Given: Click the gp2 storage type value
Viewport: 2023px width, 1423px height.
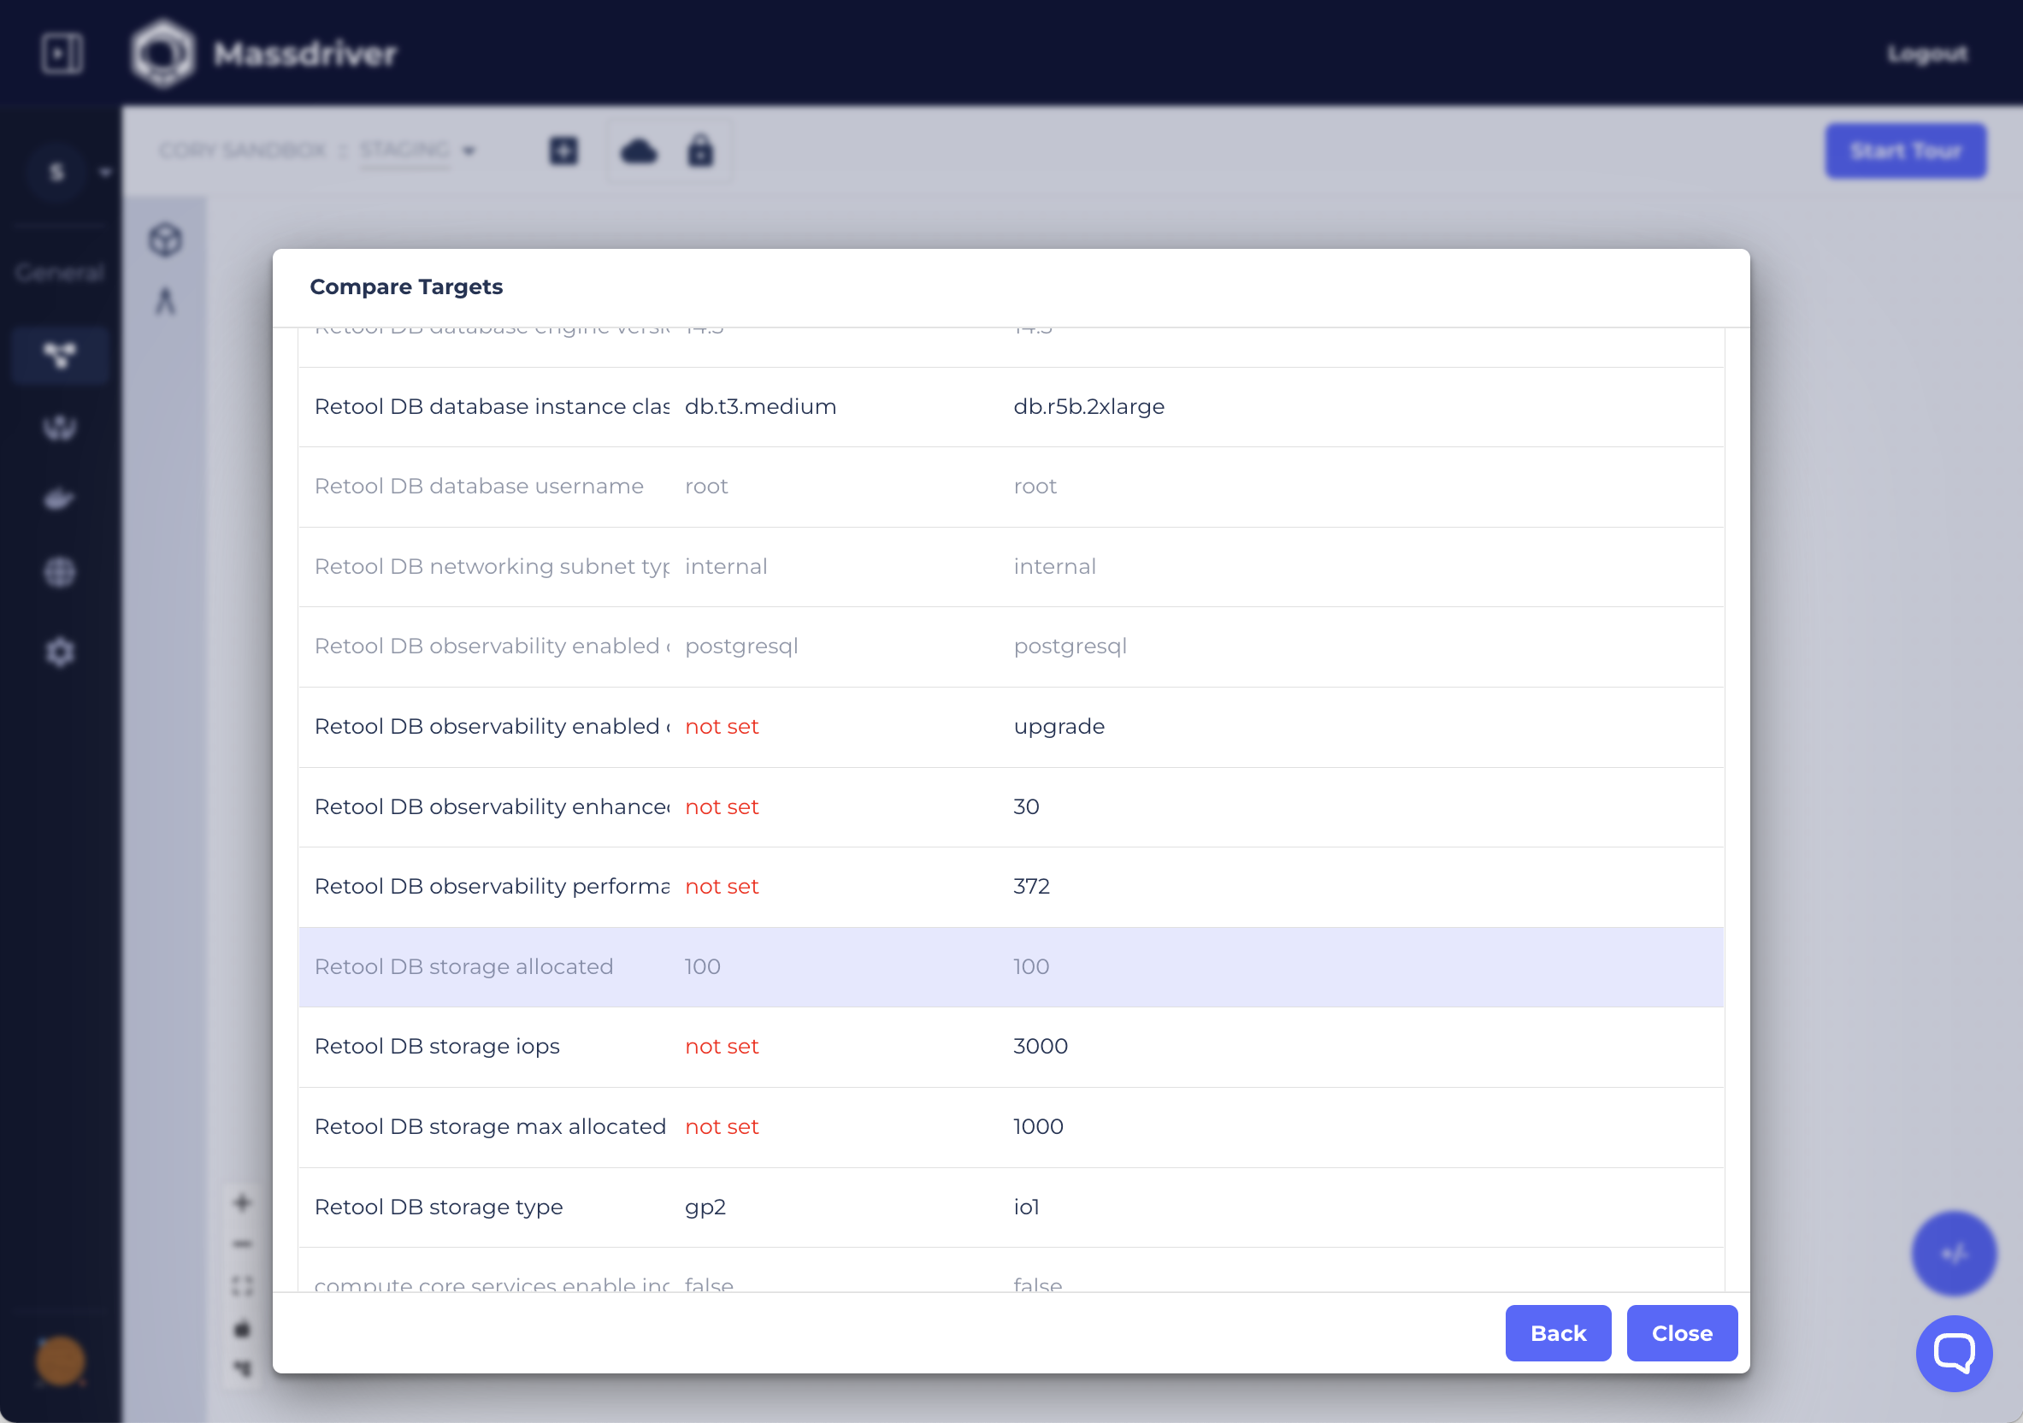Looking at the screenshot, I should [705, 1207].
